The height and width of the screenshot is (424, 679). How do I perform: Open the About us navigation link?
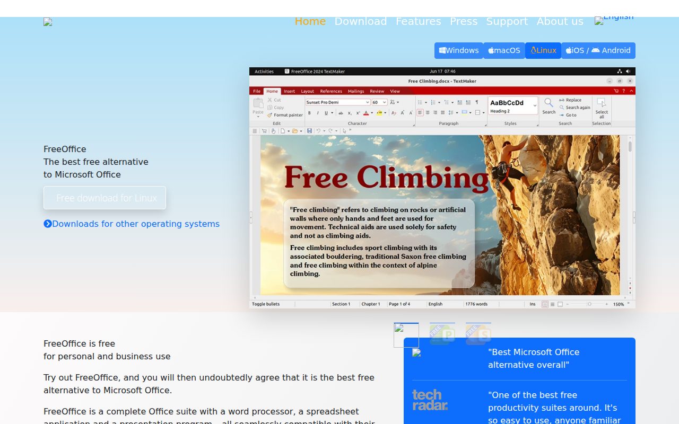tap(560, 21)
